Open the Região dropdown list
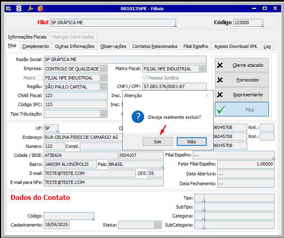 tap(103, 87)
